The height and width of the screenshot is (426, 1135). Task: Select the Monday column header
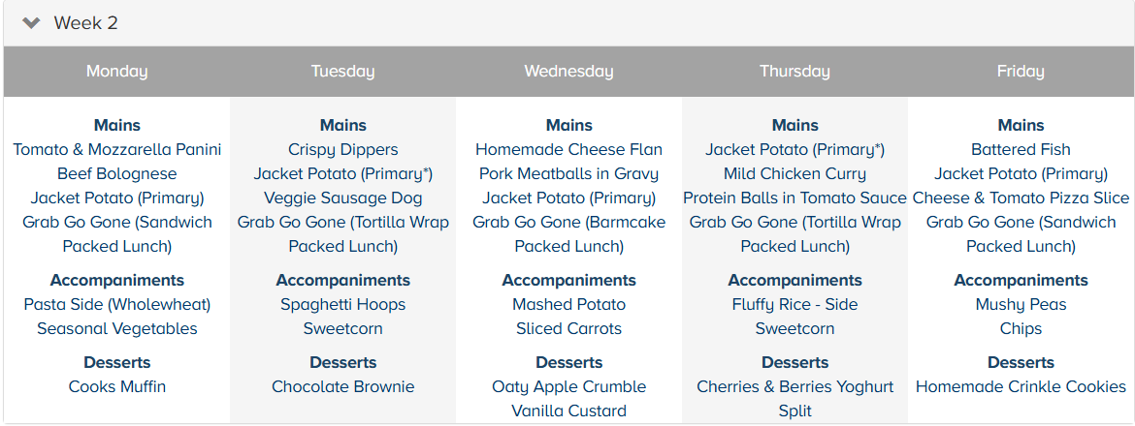(x=116, y=72)
